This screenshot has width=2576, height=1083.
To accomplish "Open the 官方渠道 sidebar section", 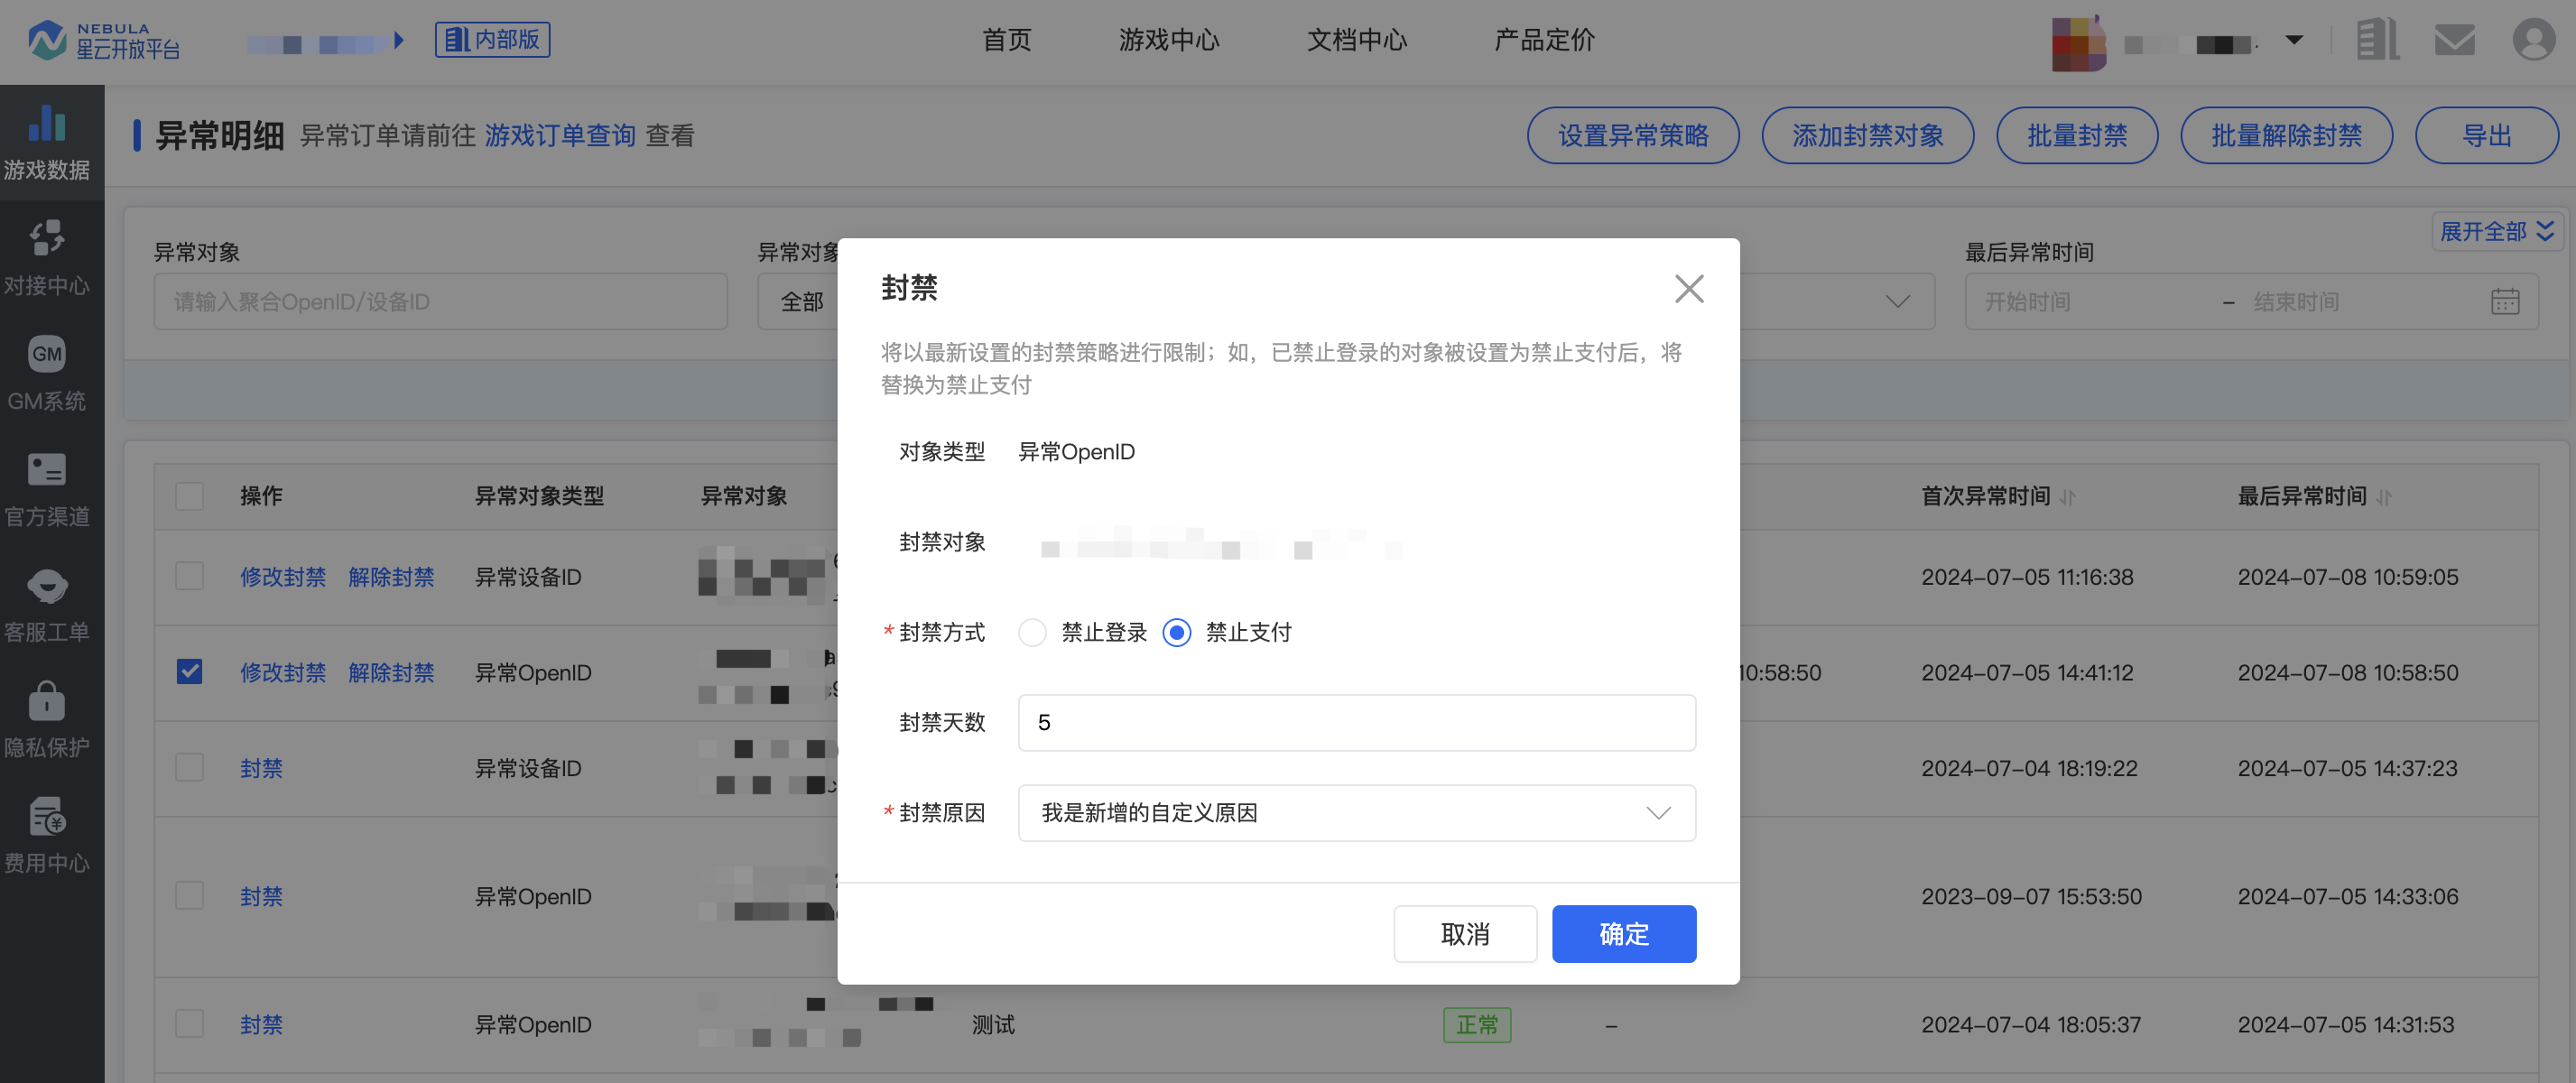I will coord(47,489).
